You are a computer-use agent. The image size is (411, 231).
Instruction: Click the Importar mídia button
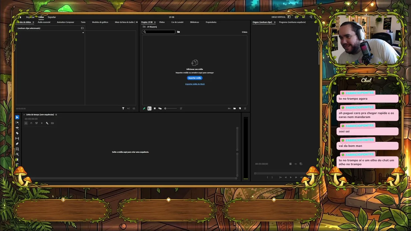pos(195,78)
